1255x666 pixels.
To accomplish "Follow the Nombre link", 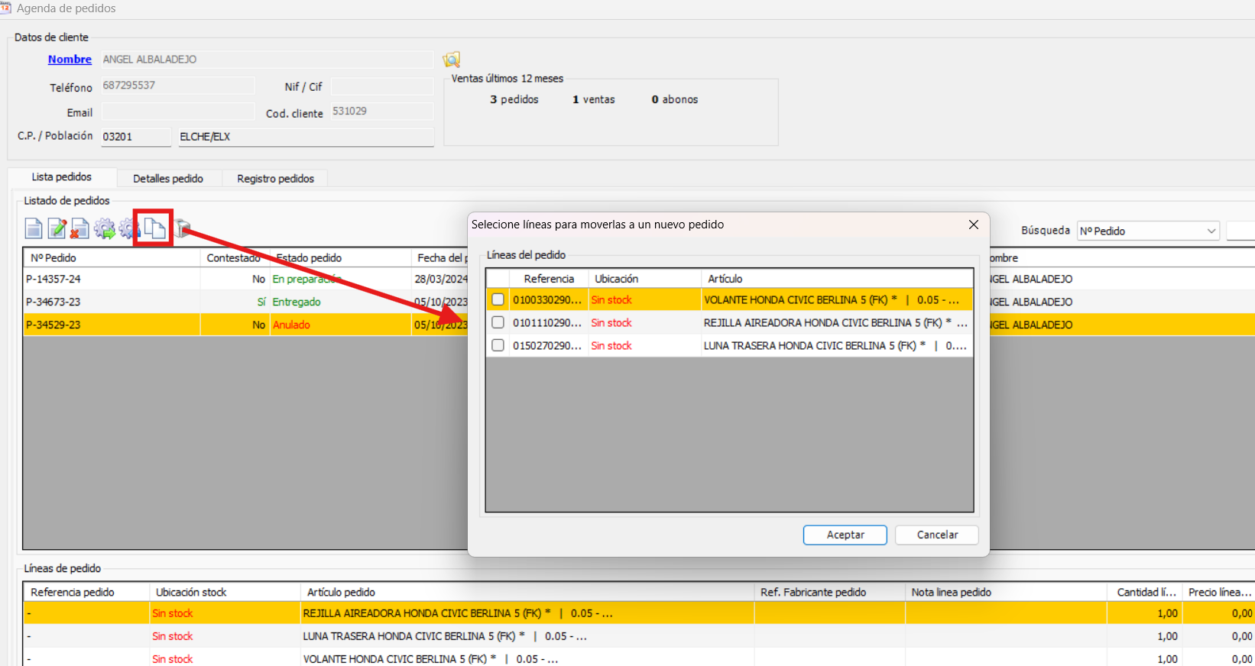I will tap(70, 60).
